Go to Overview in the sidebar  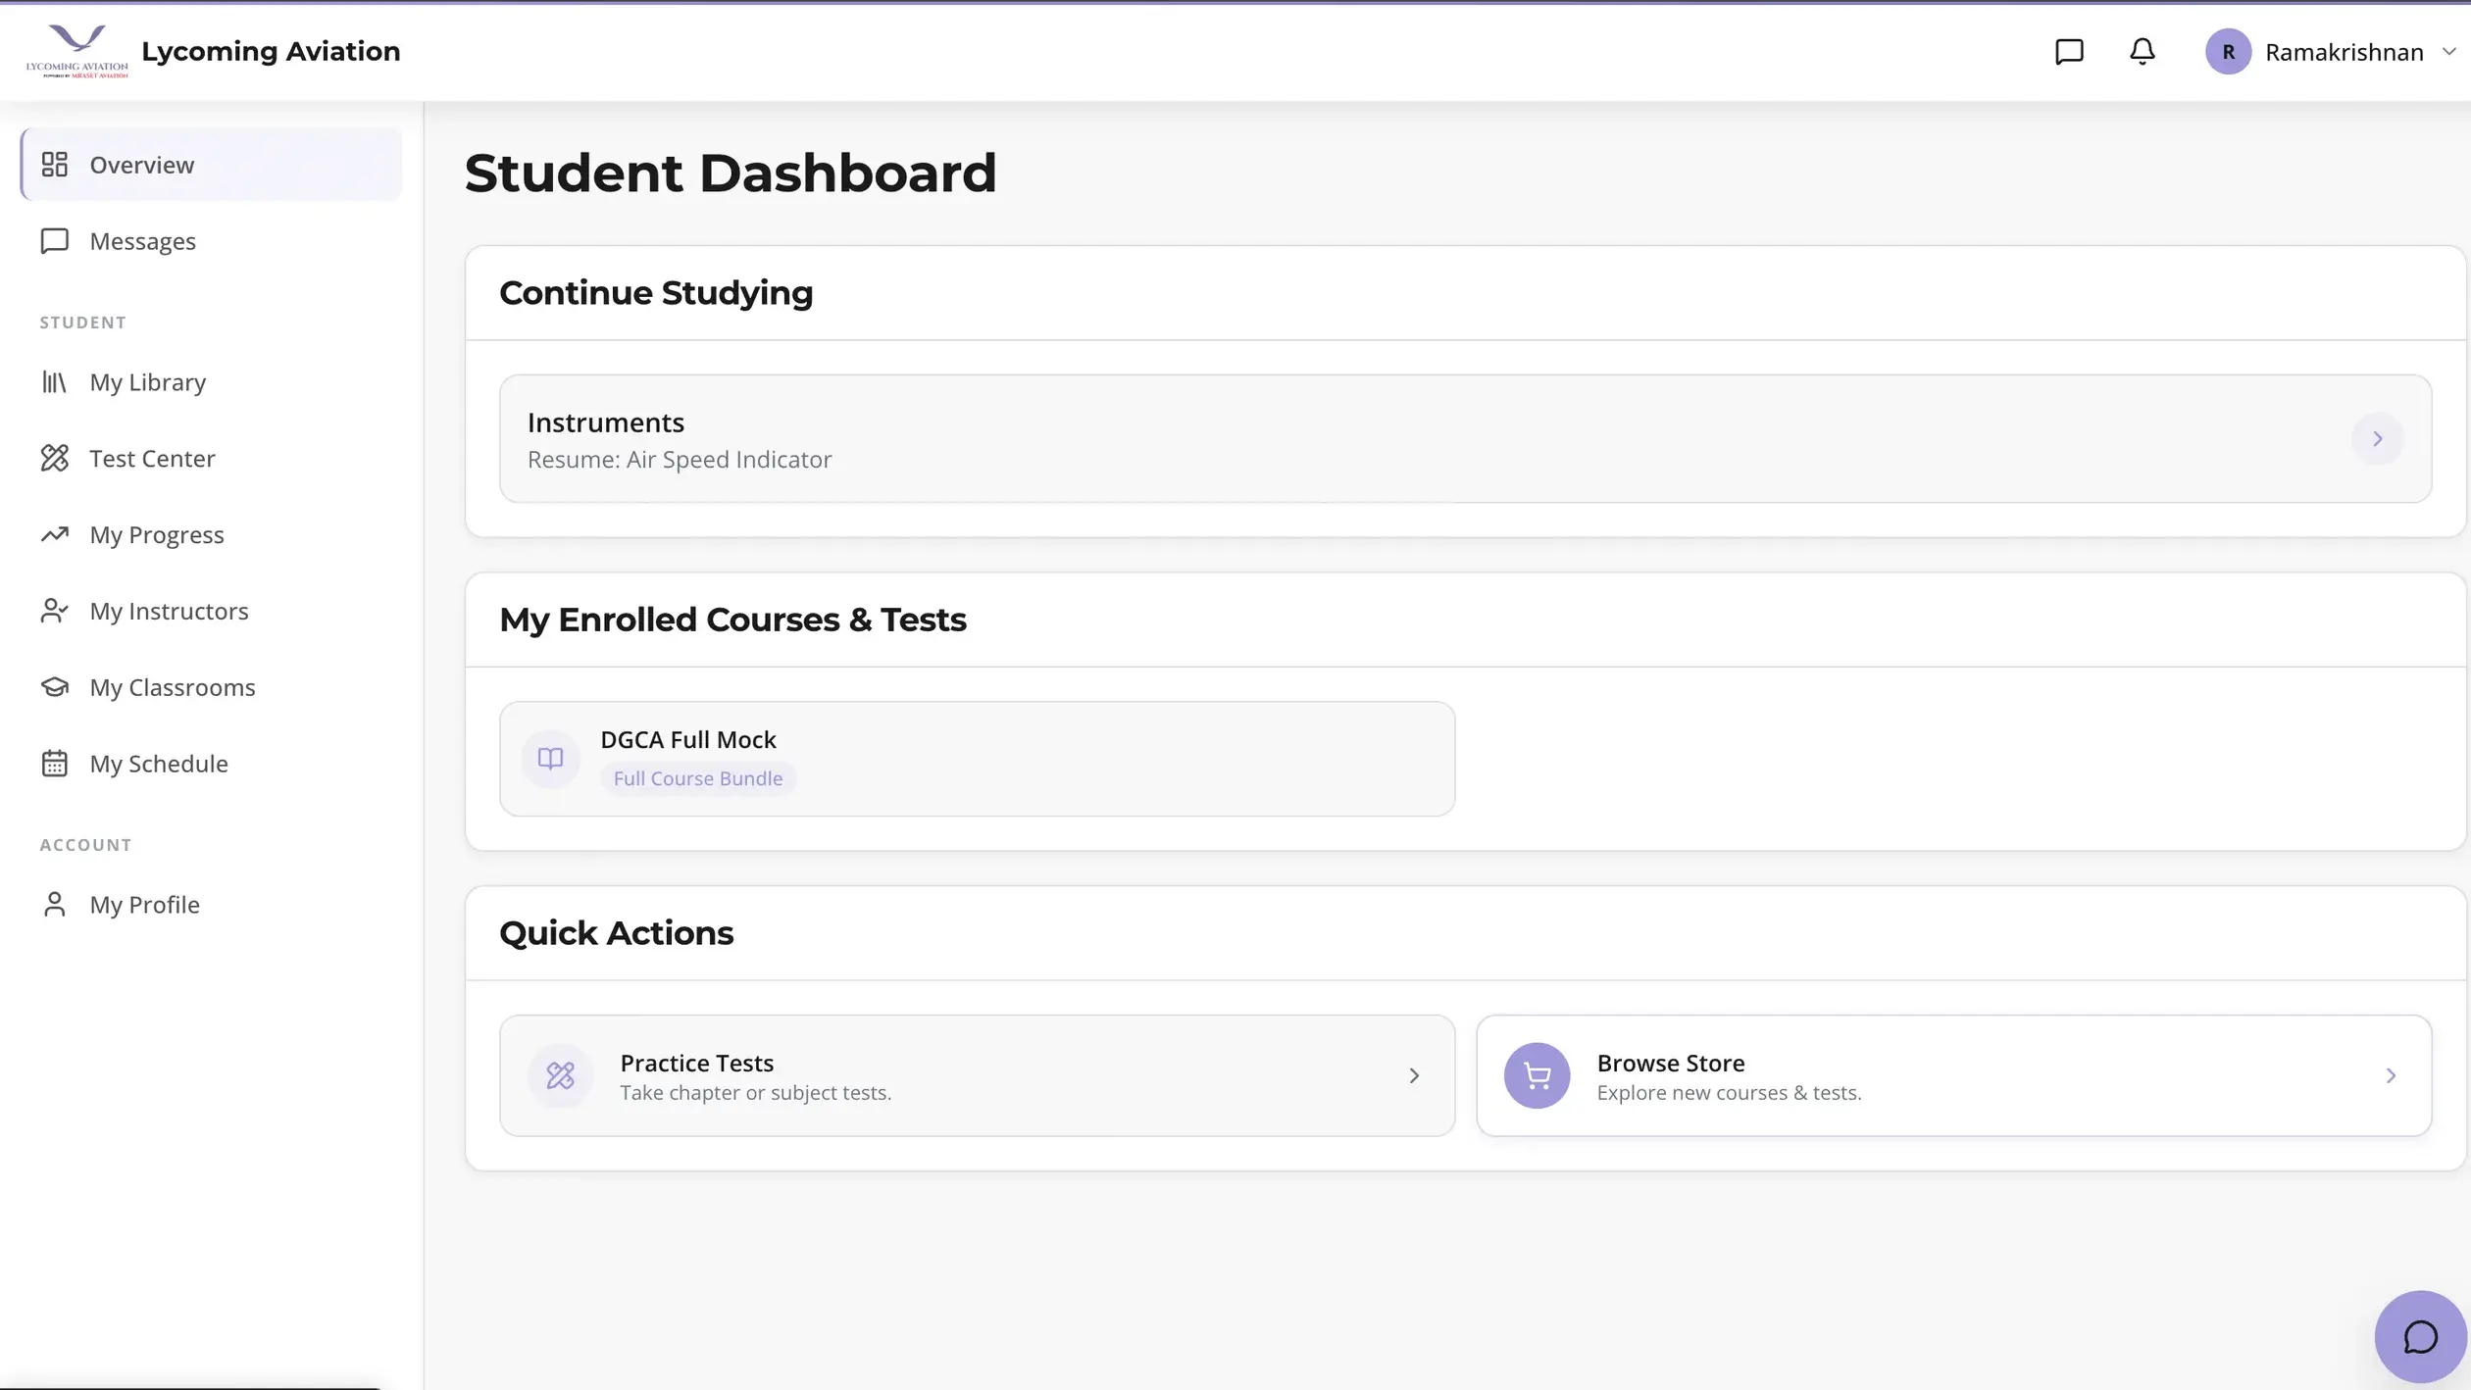tap(211, 164)
